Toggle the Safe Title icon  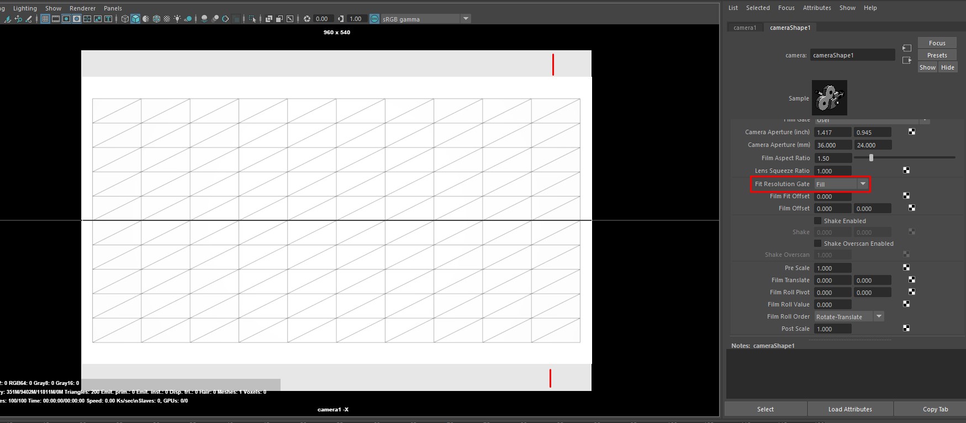pos(108,19)
